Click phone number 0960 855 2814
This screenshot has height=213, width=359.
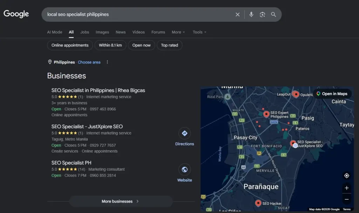coord(103,176)
